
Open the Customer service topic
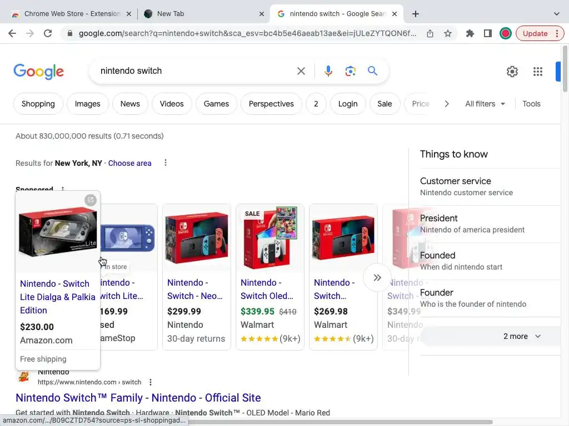pos(490,186)
